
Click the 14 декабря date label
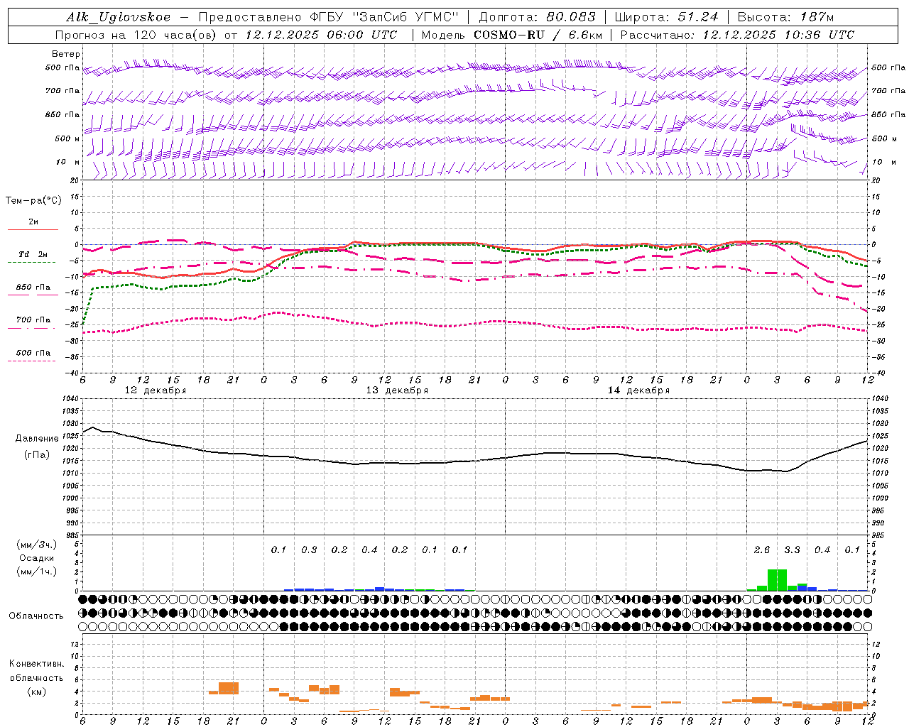coord(638,390)
